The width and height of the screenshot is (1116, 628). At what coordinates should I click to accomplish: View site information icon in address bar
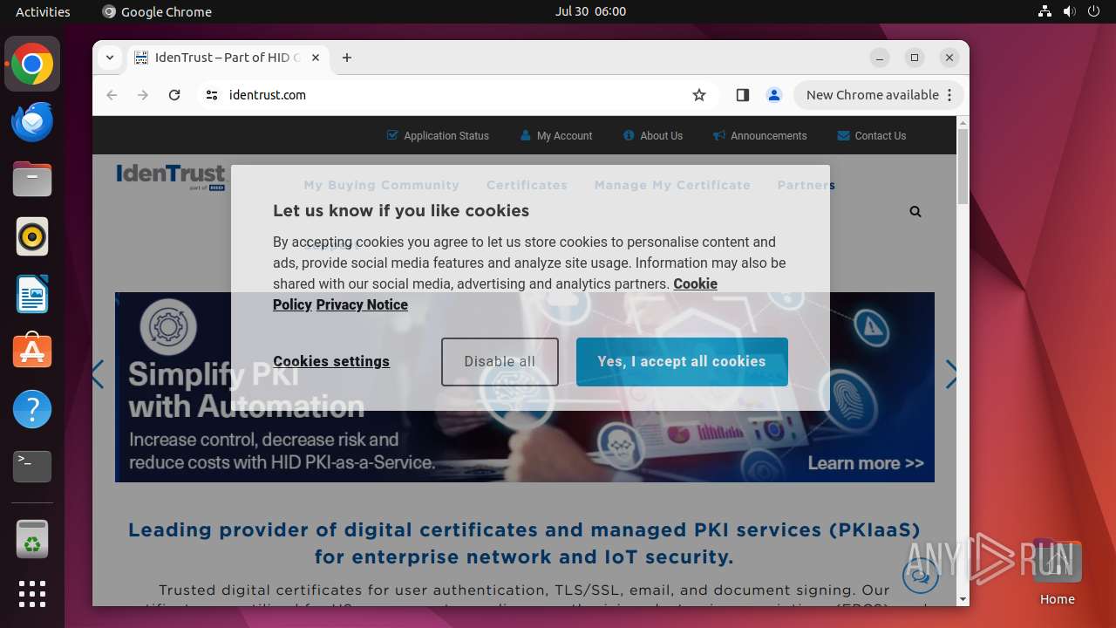click(212, 95)
